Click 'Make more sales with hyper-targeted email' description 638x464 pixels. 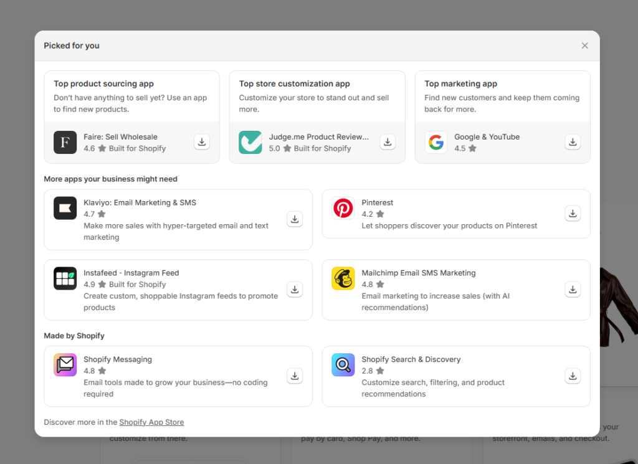(176, 232)
